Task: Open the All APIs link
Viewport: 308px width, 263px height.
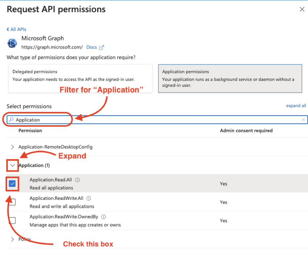Action: coord(17,29)
